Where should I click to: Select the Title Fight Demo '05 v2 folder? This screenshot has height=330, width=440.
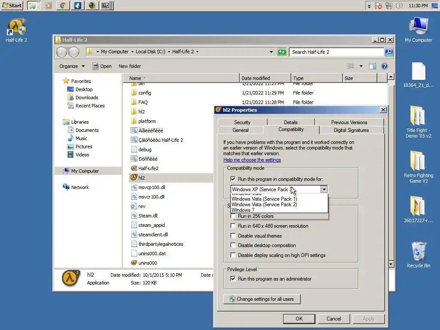pyautogui.click(x=419, y=122)
